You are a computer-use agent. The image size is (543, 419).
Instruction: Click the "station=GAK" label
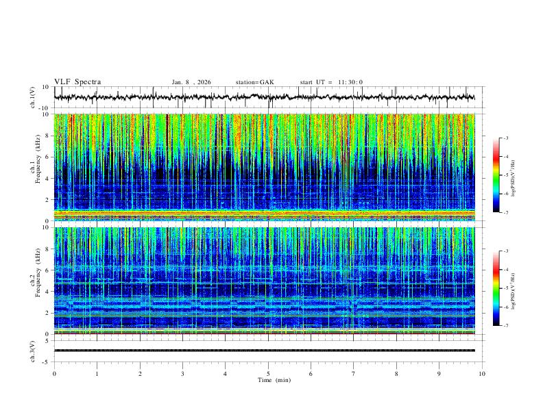pos(255,82)
